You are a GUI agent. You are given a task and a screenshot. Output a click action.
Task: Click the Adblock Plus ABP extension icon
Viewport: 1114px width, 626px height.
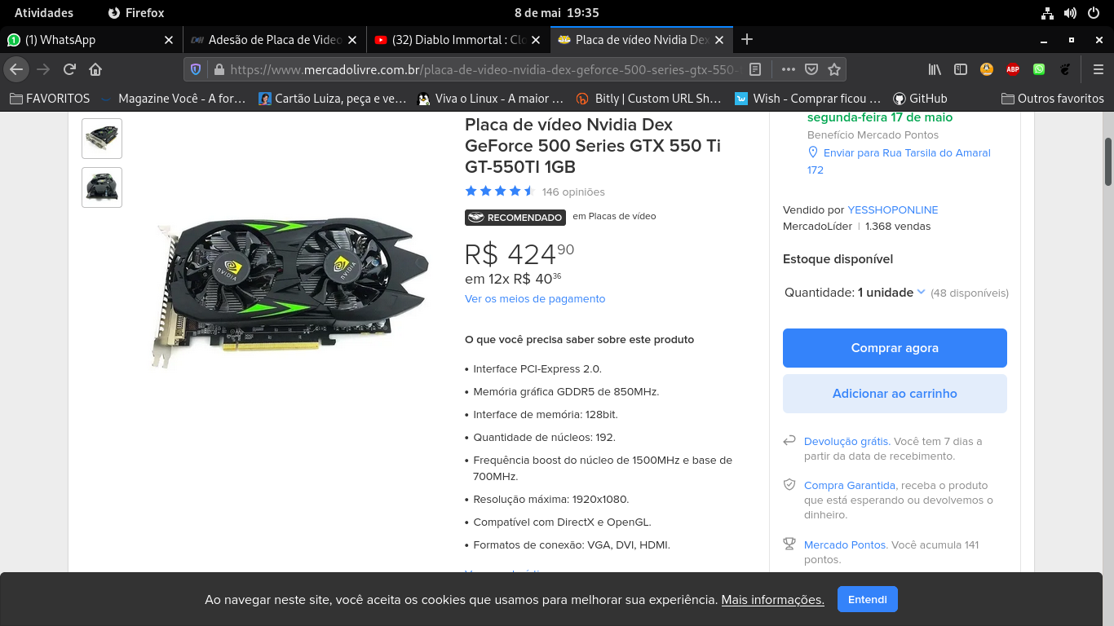(1013, 69)
